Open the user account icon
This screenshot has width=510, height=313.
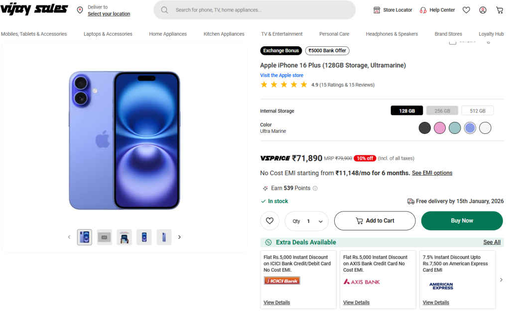tap(483, 10)
